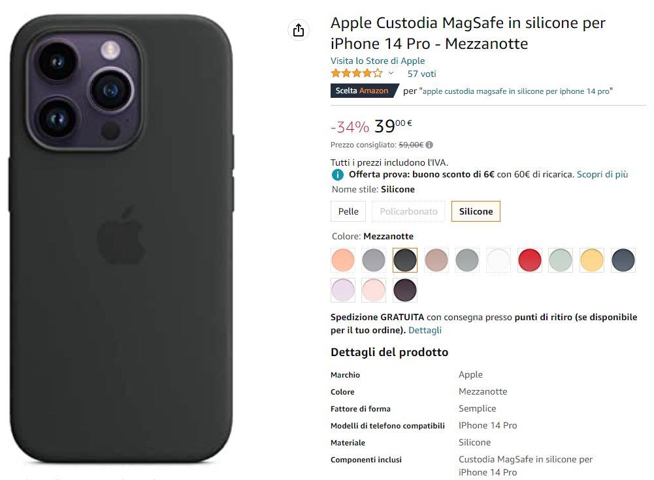Pick the Mezzanotte black color swatch
The height and width of the screenshot is (480, 654).
(405, 260)
